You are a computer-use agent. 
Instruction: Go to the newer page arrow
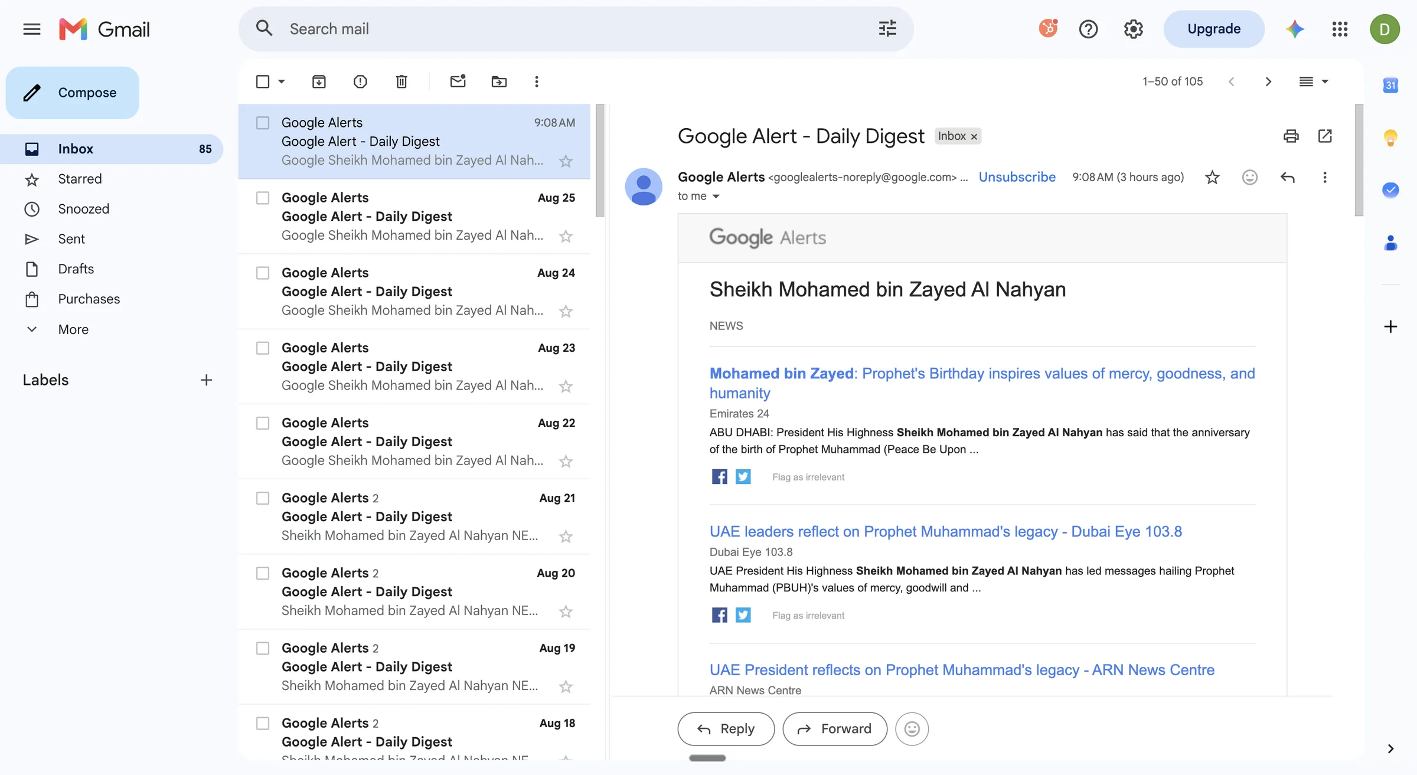click(x=1231, y=81)
